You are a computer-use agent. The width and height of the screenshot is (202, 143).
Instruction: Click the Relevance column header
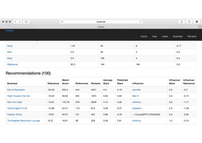tap(53, 83)
